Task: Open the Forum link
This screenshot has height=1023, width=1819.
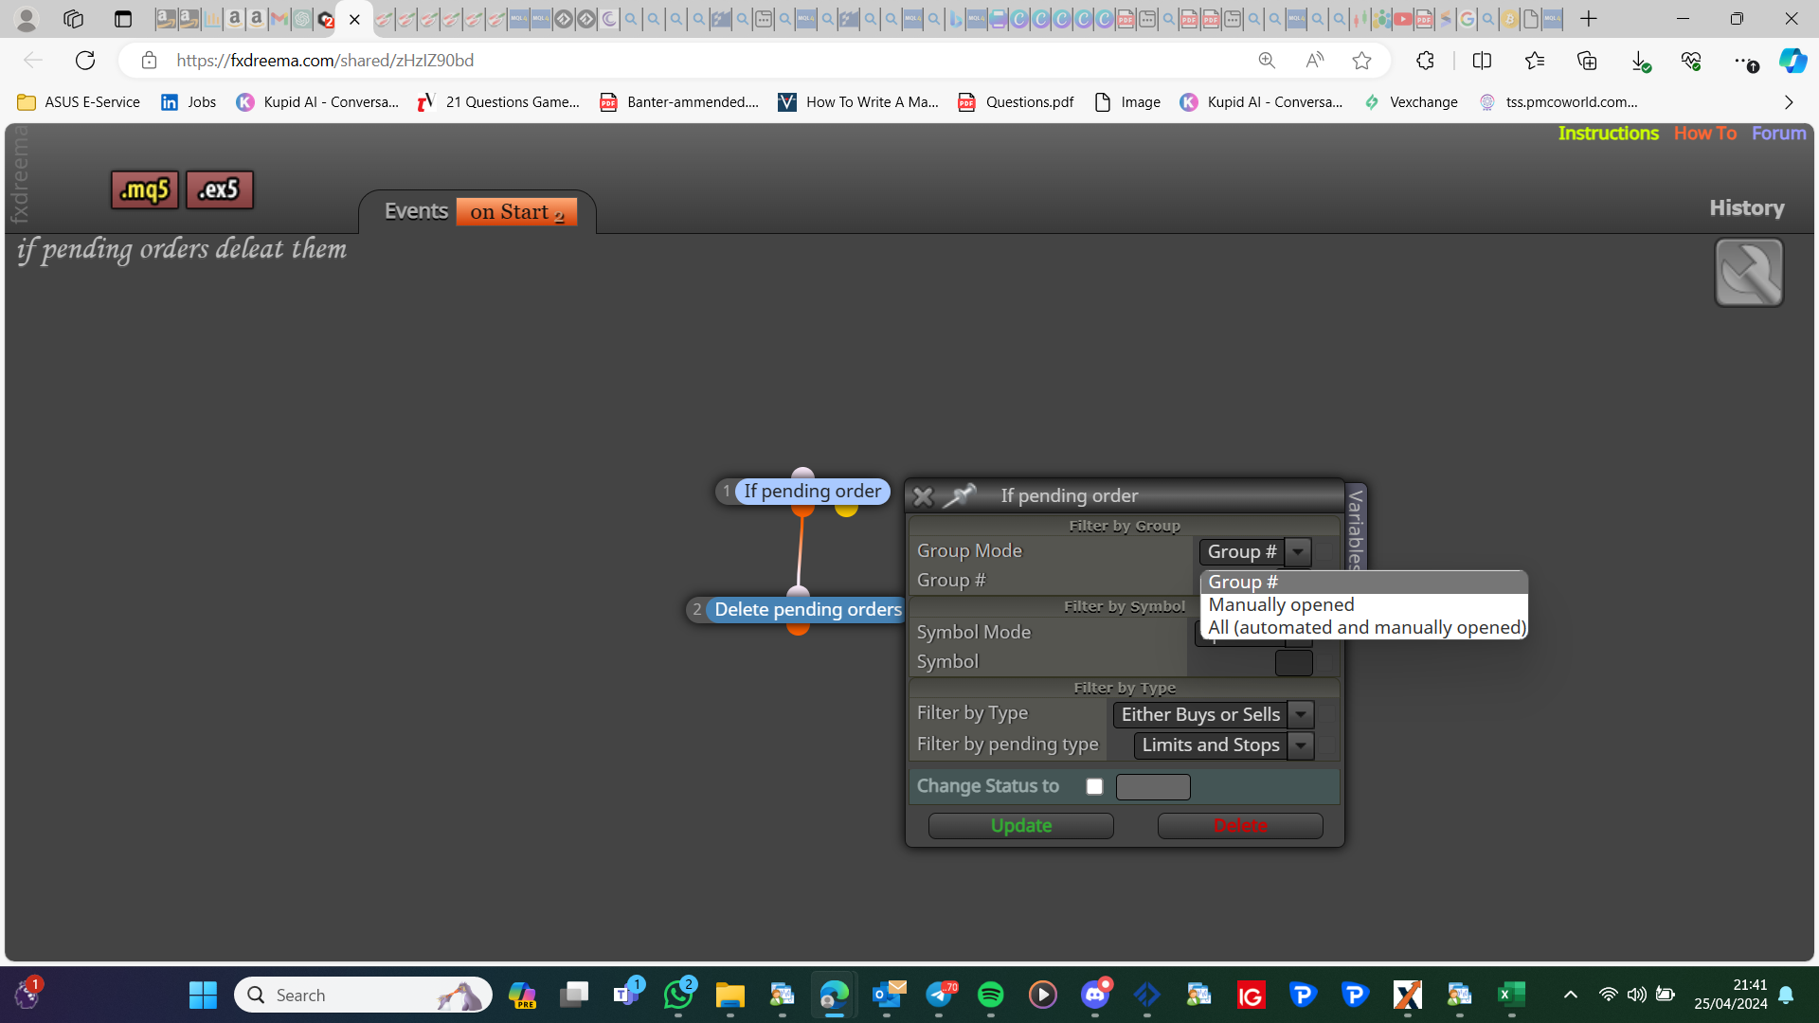Action: tap(1778, 134)
